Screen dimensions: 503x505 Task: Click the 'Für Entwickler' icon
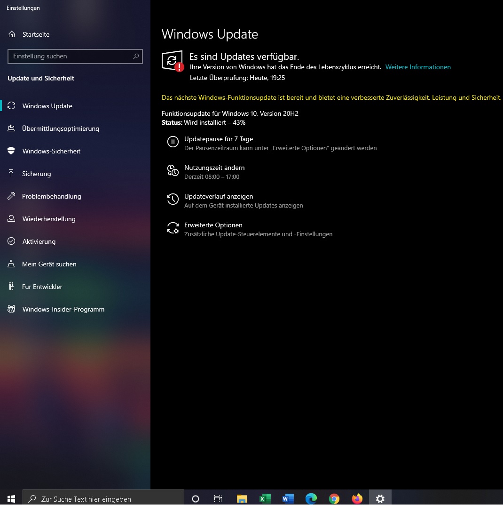(x=12, y=287)
